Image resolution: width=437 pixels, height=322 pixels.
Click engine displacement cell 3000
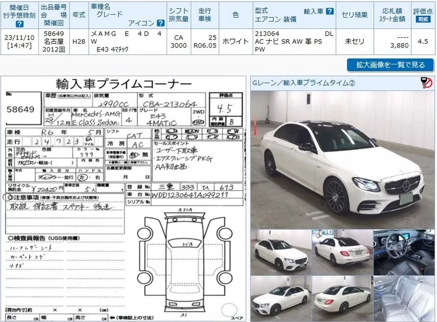click(179, 45)
